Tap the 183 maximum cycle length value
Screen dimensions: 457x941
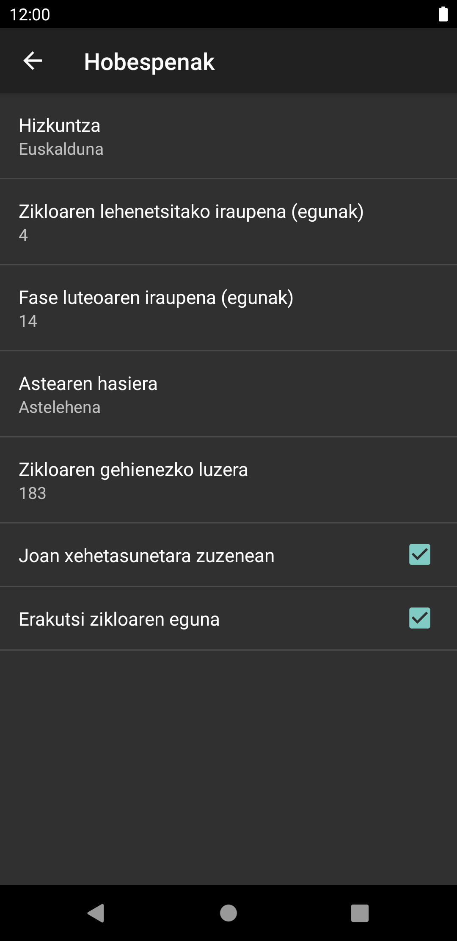(33, 494)
